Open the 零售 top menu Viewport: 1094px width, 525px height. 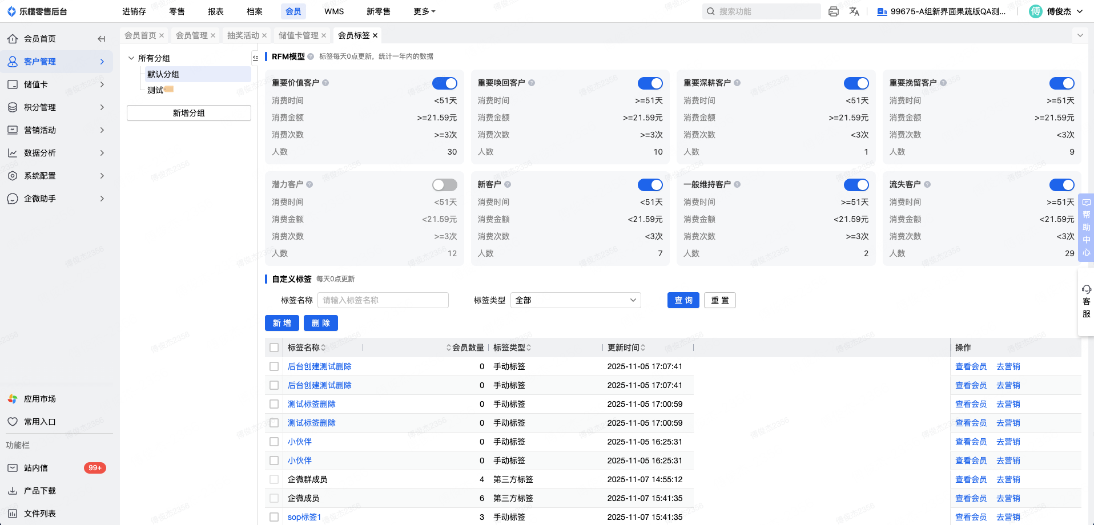[177, 11]
